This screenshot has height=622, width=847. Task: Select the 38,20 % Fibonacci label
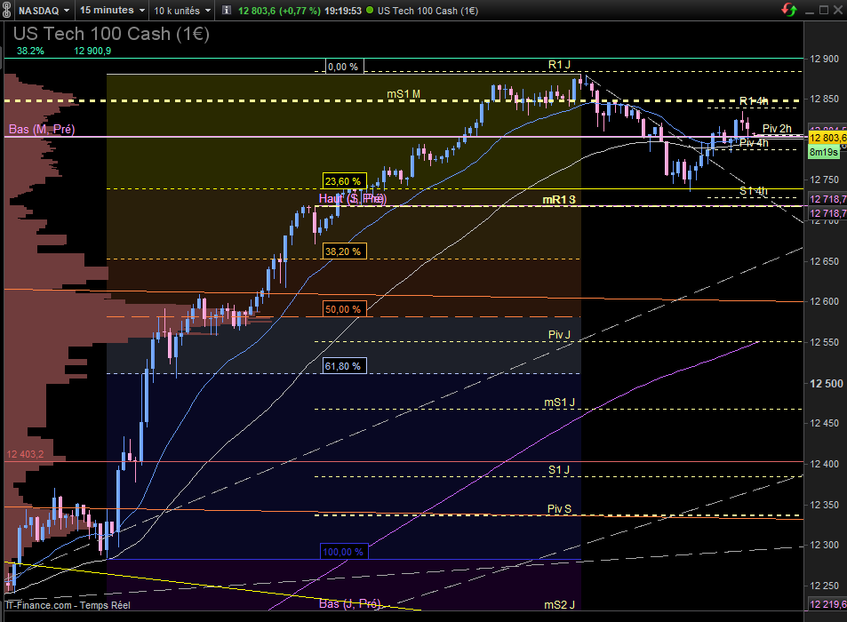344,251
